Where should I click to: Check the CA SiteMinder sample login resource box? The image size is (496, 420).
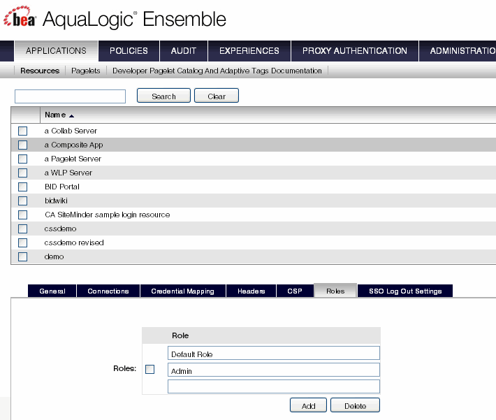(23, 215)
